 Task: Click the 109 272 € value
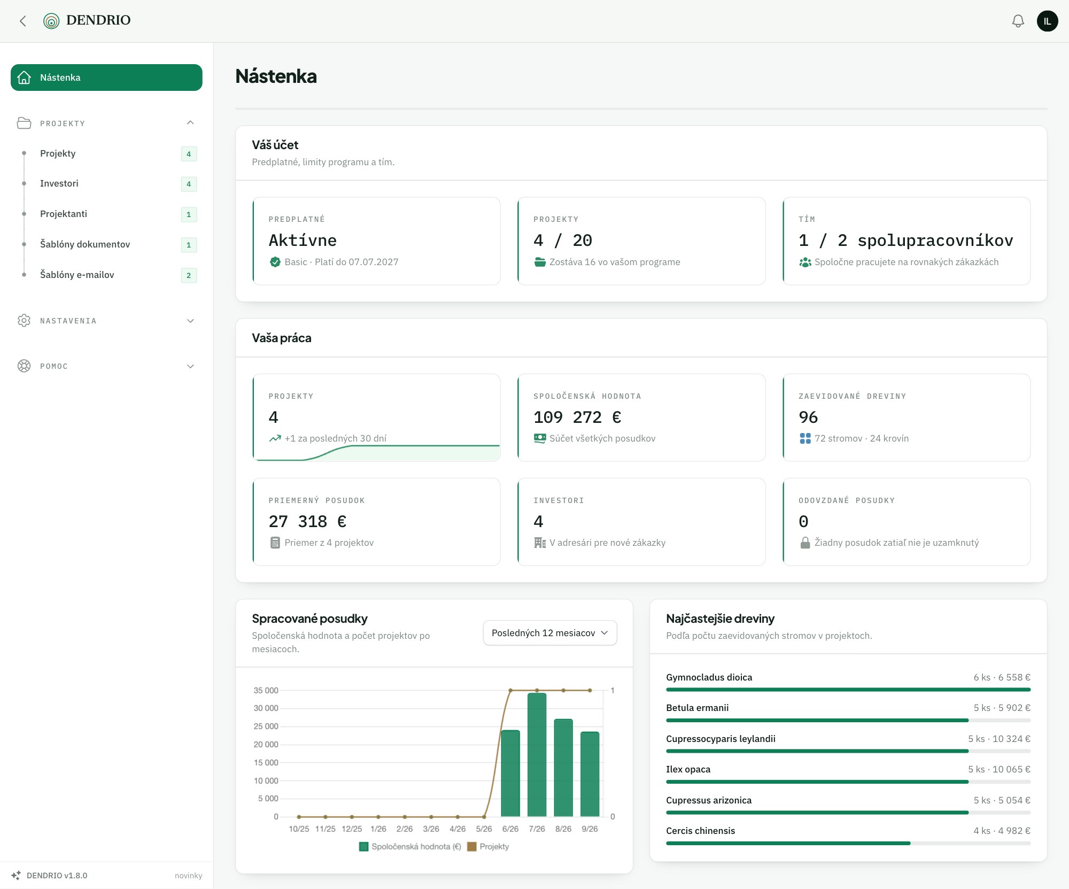pos(577,417)
